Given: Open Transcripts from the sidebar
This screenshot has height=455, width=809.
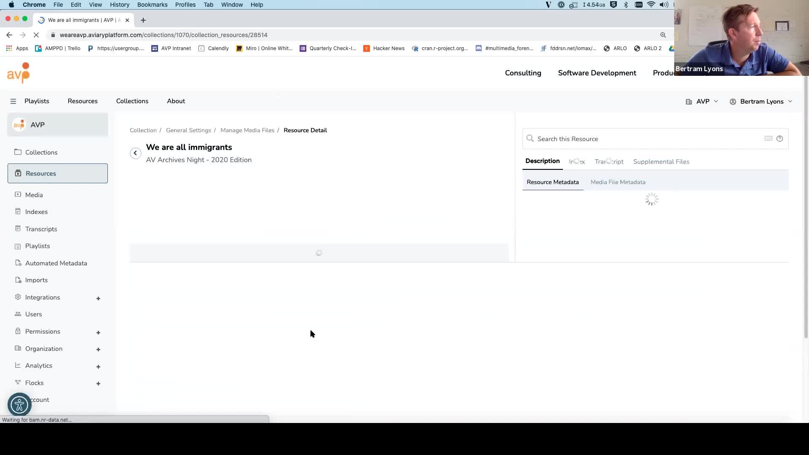Looking at the screenshot, I should coord(41,229).
